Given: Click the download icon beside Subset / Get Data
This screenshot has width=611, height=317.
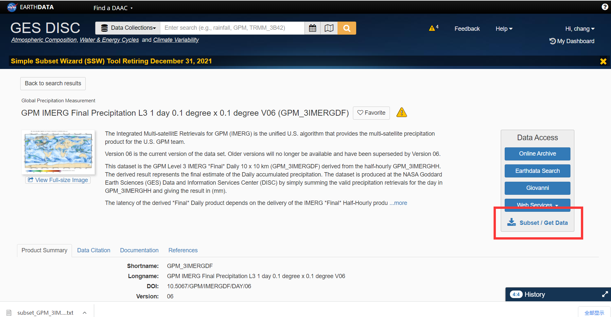Looking at the screenshot, I should [511, 222].
